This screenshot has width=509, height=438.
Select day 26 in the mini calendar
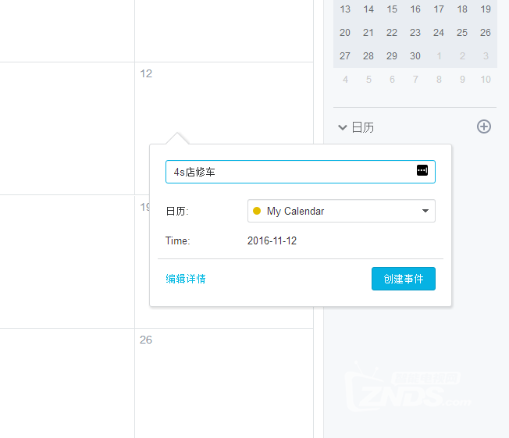point(486,33)
